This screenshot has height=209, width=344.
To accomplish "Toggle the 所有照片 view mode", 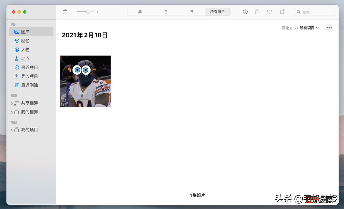I will point(218,12).
